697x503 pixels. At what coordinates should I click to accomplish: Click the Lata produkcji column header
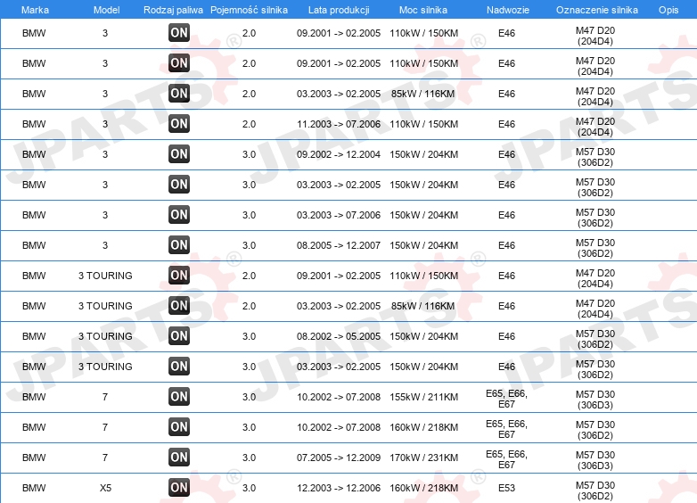point(339,10)
